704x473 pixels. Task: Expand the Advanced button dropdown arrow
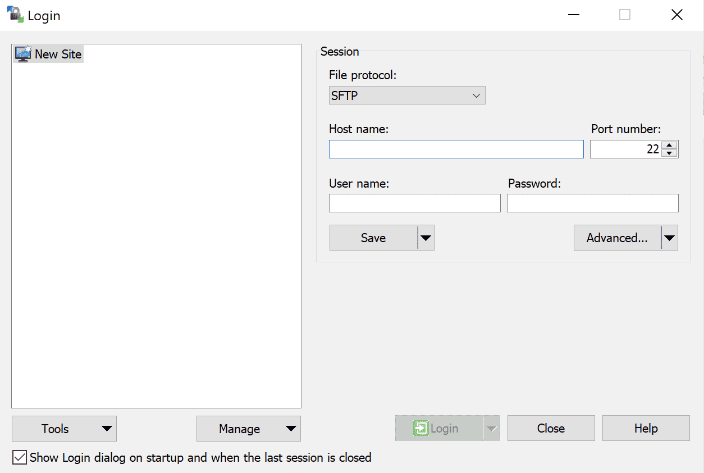point(670,238)
